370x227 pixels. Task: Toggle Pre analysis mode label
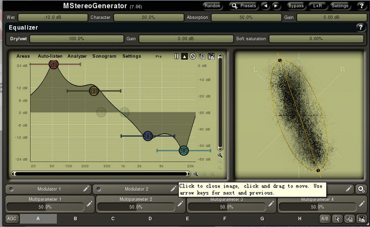coord(159,56)
